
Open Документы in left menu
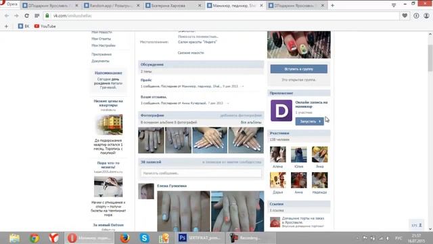pyautogui.click(x=100, y=61)
